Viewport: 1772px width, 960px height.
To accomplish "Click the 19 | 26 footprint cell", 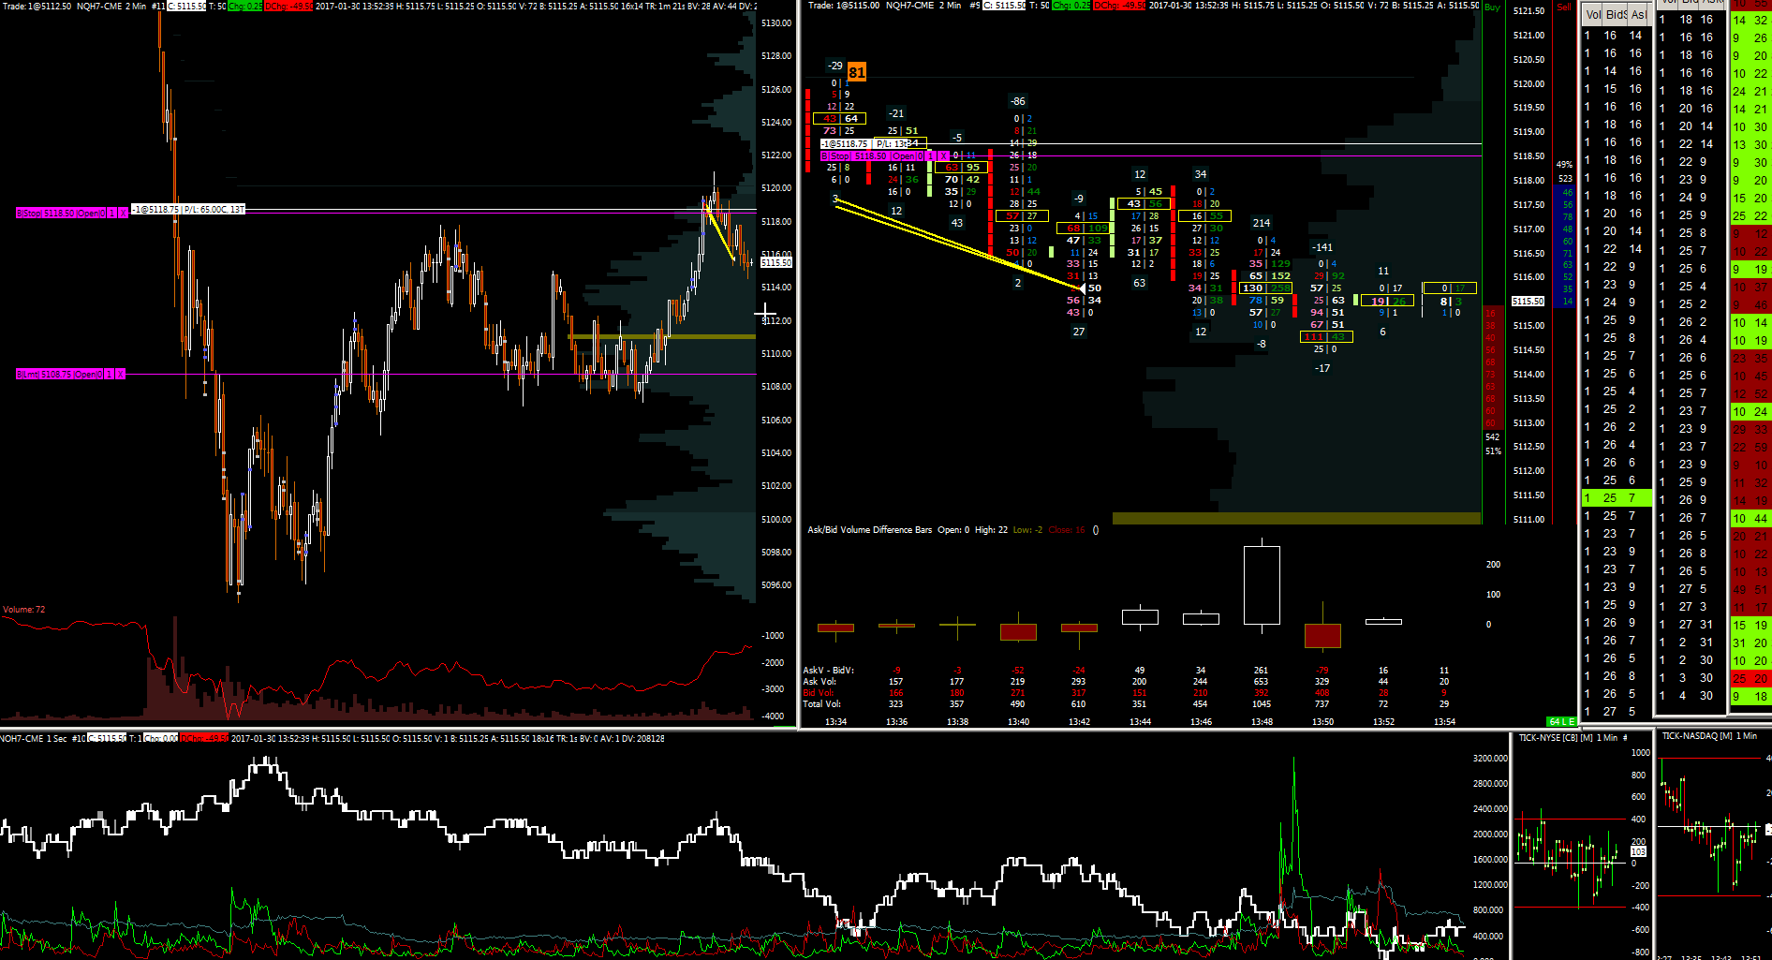I will pyautogui.click(x=1387, y=302).
